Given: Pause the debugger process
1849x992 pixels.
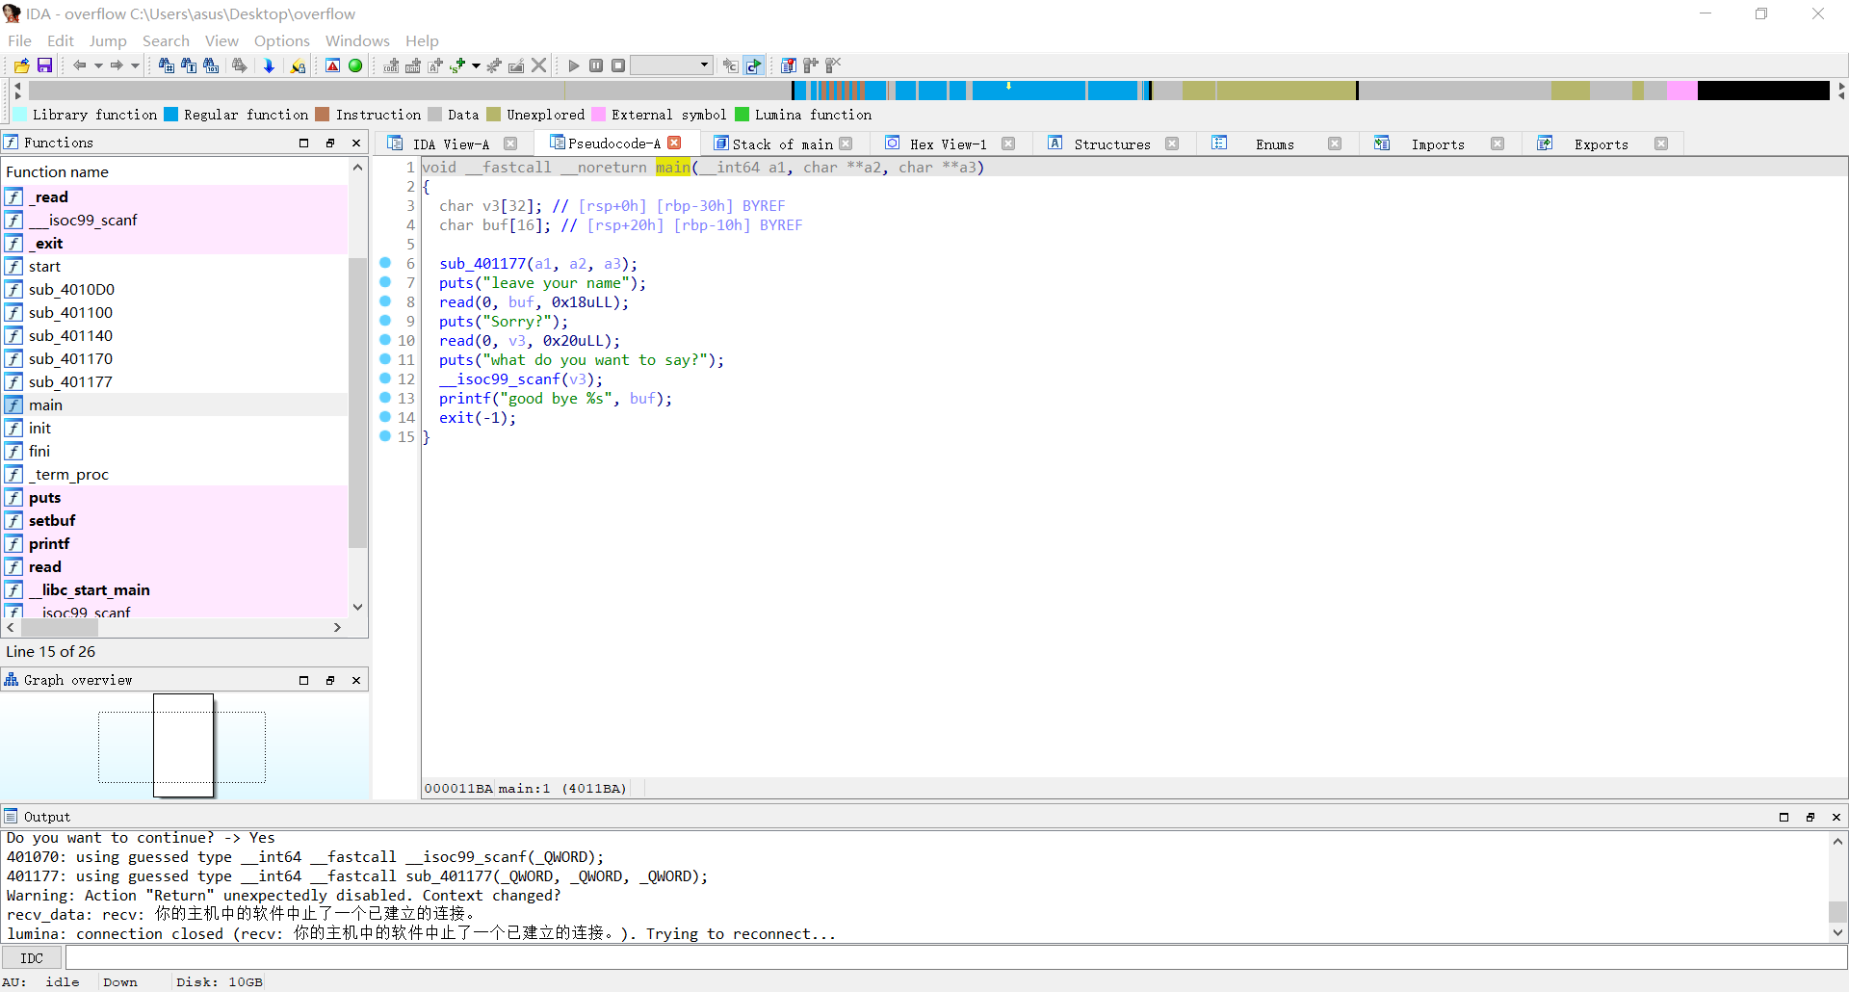Looking at the screenshot, I should [x=596, y=65].
